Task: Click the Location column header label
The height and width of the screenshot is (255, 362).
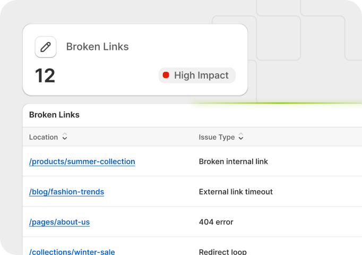Action: coord(44,137)
